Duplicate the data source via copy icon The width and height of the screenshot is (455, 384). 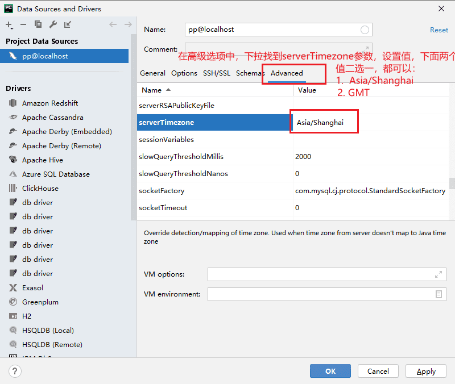38,24
